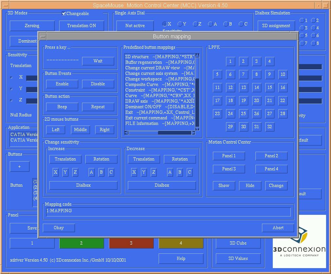Viewport: 331px width, 274px height.
Task: Uncheck the Changeable checkbox
Action: (63, 13)
